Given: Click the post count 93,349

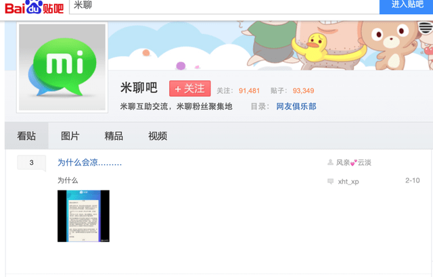Looking at the screenshot, I should [304, 91].
